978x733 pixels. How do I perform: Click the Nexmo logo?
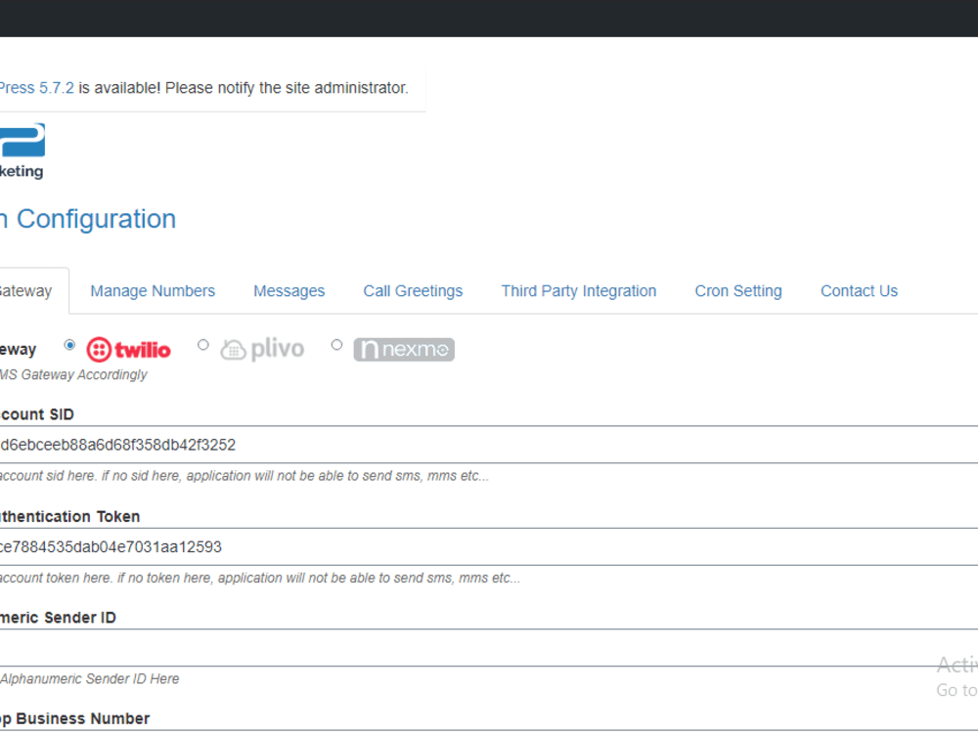point(404,350)
